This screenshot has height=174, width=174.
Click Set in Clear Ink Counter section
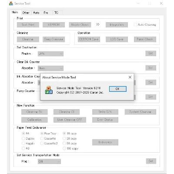[151, 68]
